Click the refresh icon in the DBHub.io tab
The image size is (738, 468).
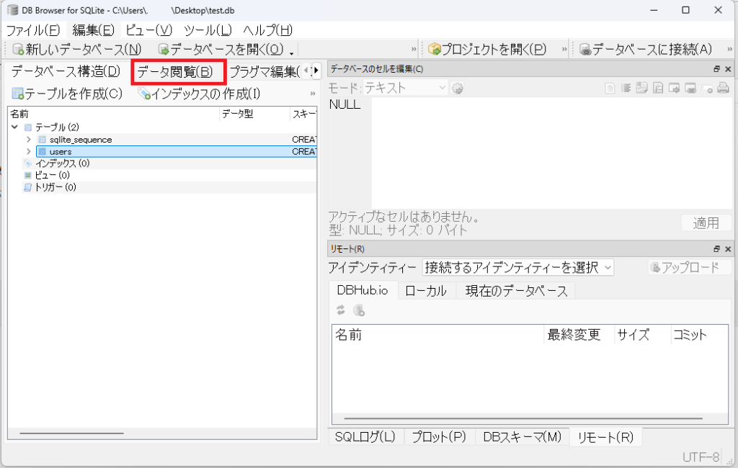click(341, 310)
